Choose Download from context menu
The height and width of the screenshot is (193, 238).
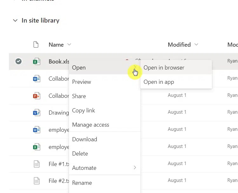pyautogui.click(x=105, y=139)
